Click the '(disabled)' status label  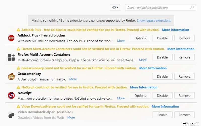pos(65,112)
